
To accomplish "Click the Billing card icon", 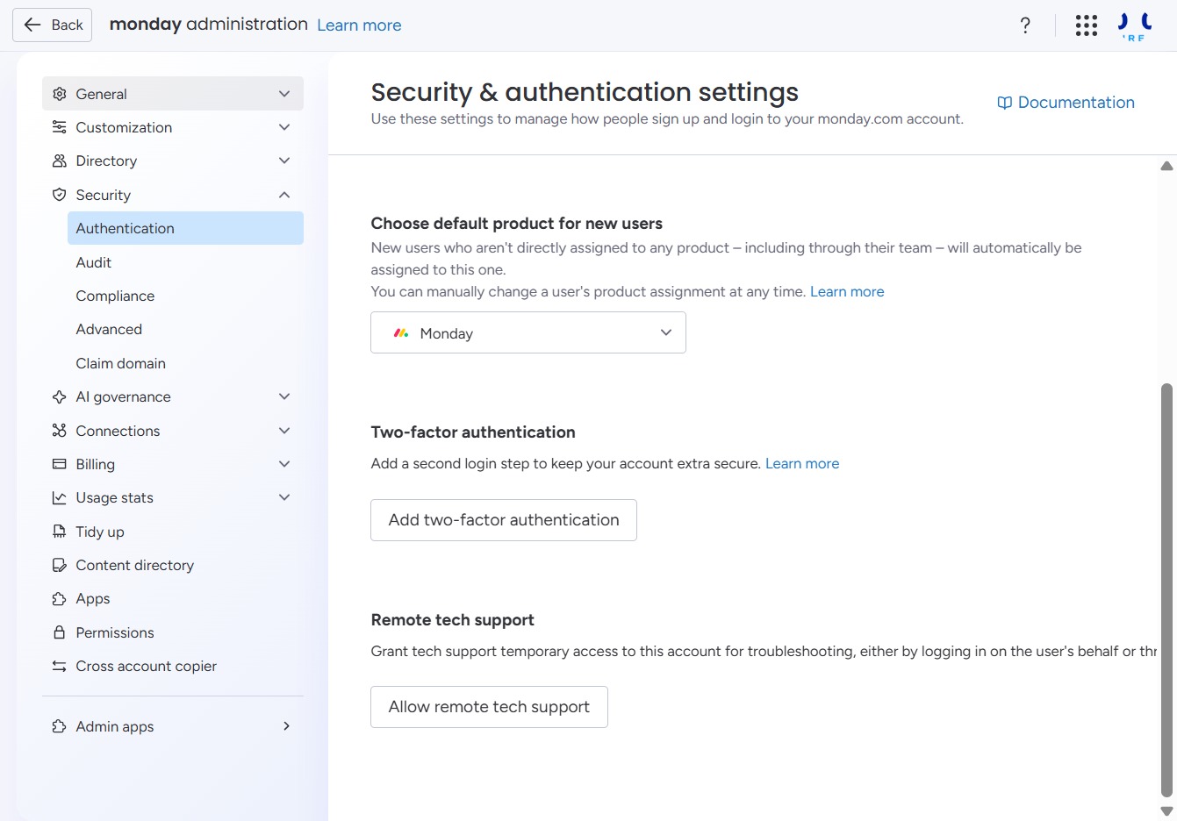I will pos(60,464).
